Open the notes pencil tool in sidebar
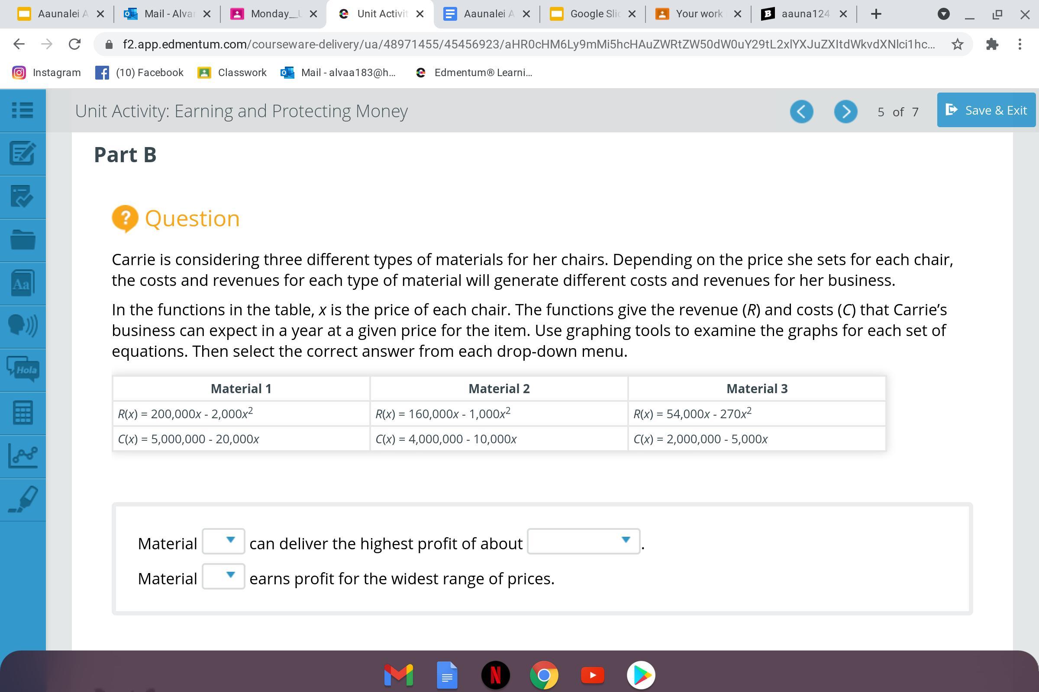This screenshot has height=692, width=1039. (22, 153)
